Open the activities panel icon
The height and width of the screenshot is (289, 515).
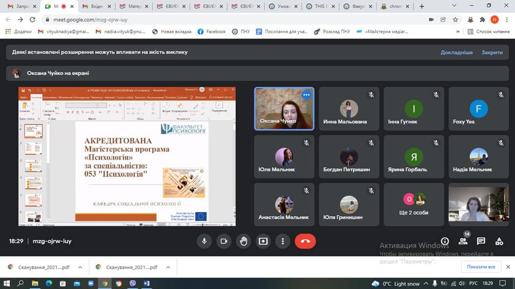pyautogui.click(x=499, y=241)
